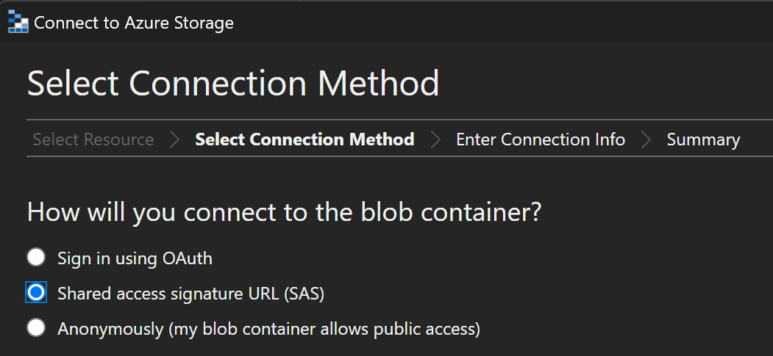773x356 pixels.
Task: Go back to the Select Resource step
Action: [x=93, y=139]
